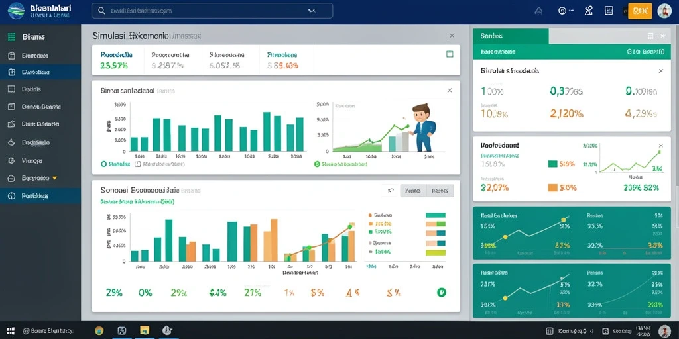The height and width of the screenshot is (339, 679).
Task: Click the application logo at top left
Action: [x=17, y=11]
